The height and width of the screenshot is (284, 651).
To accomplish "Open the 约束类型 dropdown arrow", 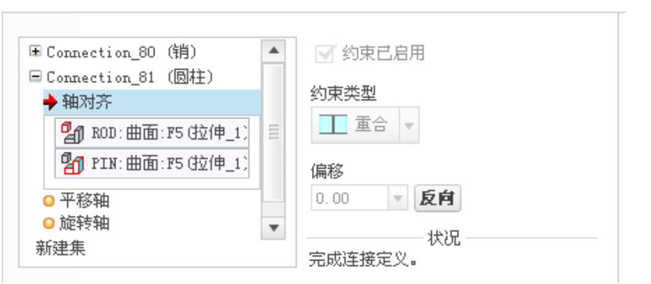I will (409, 125).
